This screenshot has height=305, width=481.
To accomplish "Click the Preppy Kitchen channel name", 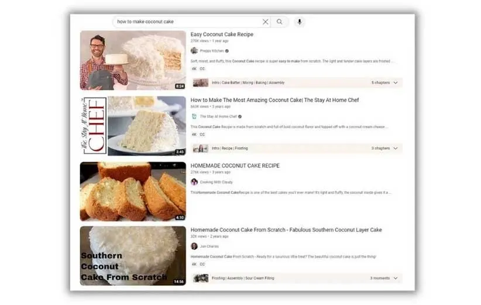I will (212, 51).
